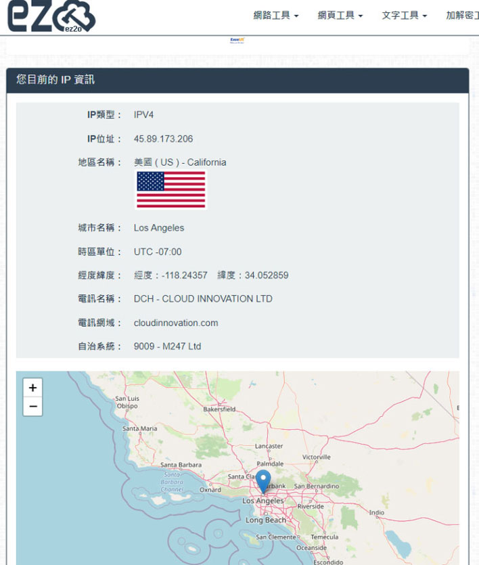The image size is (479, 565).
Task: Click Santa Barbara Channel water label
Action: [x=172, y=482]
